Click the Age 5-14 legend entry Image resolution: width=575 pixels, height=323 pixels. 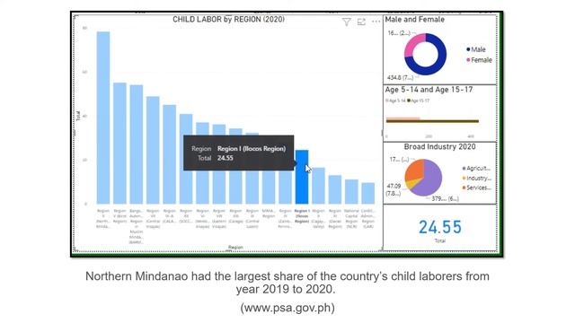(x=395, y=100)
